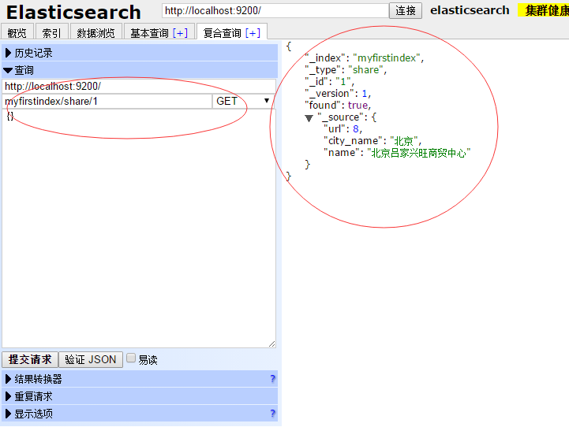Expand the 重复请求 section
Screen dimensions: 569x427
[x=140, y=396]
